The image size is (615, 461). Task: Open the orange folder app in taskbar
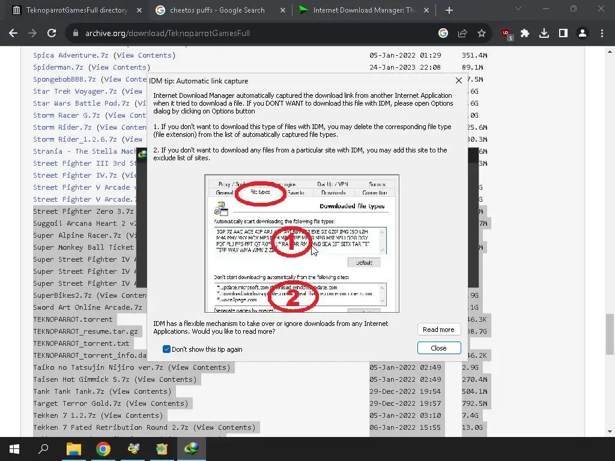[162, 449]
